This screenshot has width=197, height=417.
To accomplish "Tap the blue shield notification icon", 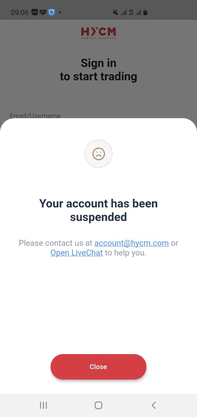I will tap(52, 13).
